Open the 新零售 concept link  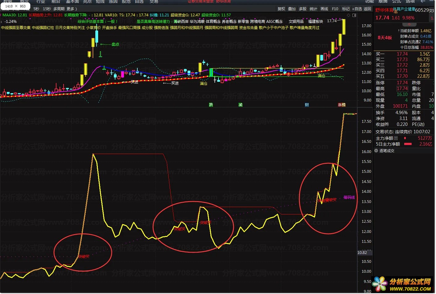(x=243, y=22)
